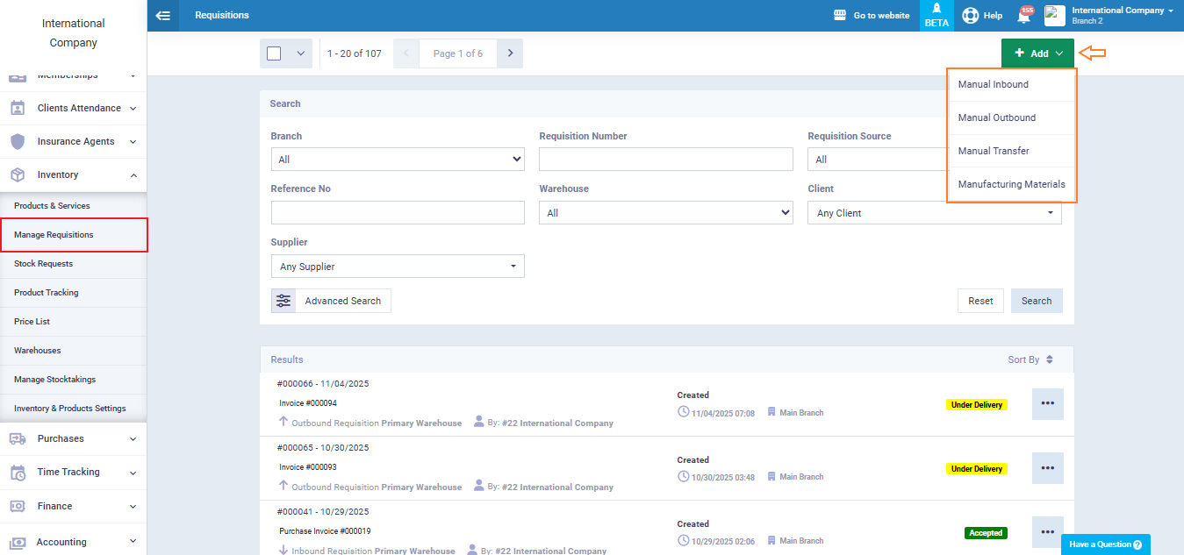Tick the select-all checkbox
The width and height of the screenshot is (1184, 555).
coord(274,53)
